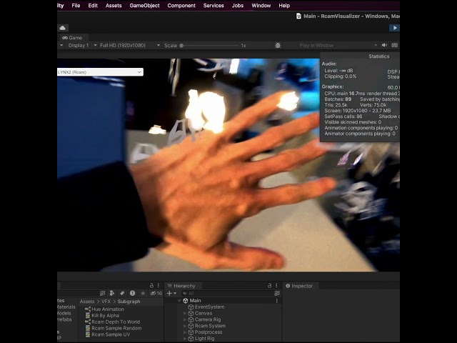Open the cloud services button
Image resolution: width=457 pixels, height=343 pixels.
pyautogui.click(x=62, y=28)
